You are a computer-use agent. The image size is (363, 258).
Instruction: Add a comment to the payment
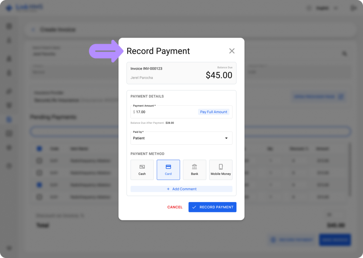181,189
